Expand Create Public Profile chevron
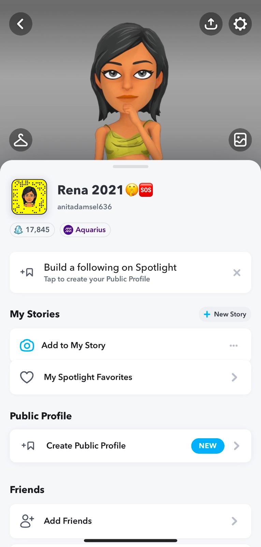 tap(236, 446)
